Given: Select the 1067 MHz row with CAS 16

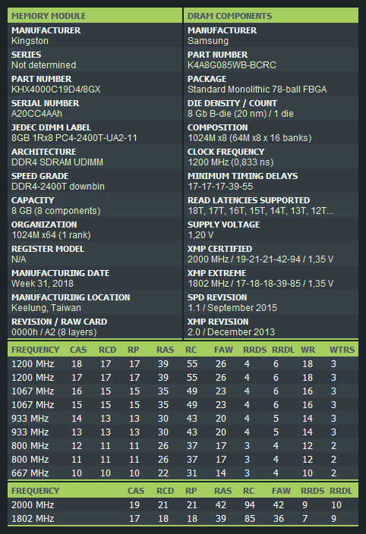Looking at the screenshot, I should pos(183,391).
